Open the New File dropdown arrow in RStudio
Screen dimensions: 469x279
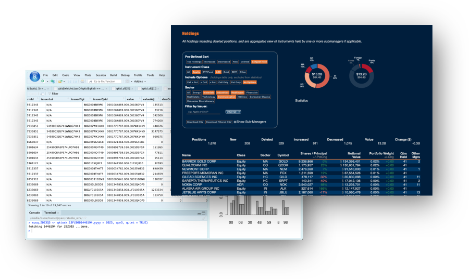[x=47, y=82]
